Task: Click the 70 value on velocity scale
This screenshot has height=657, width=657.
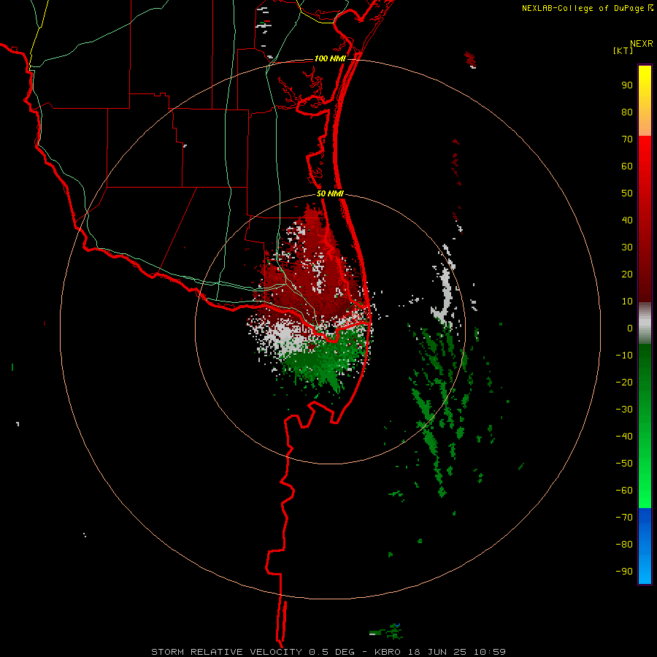Action: click(x=627, y=139)
